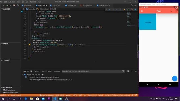Switch to the DEBUG CONSOLE panel tab
The width and height of the screenshot is (180, 101).
(47, 71)
